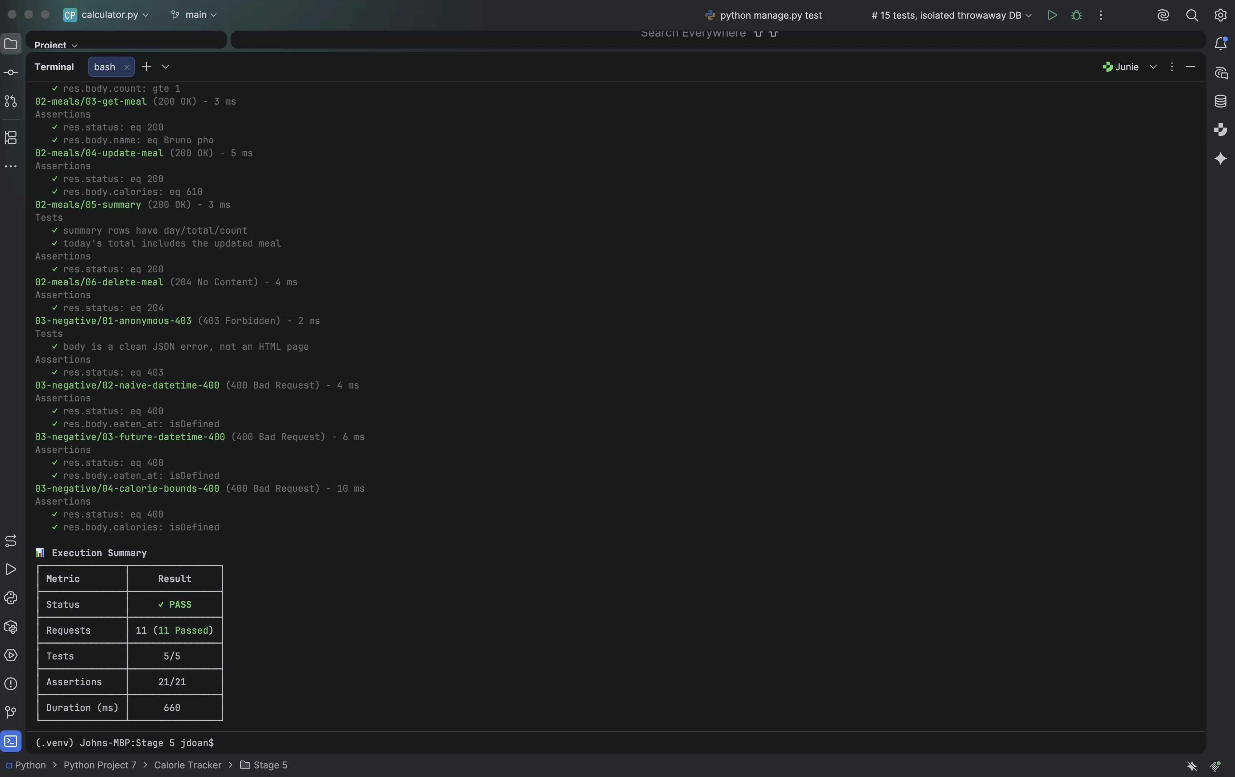Open the AI chat spiral icon in the toolbar

point(1163,15)
